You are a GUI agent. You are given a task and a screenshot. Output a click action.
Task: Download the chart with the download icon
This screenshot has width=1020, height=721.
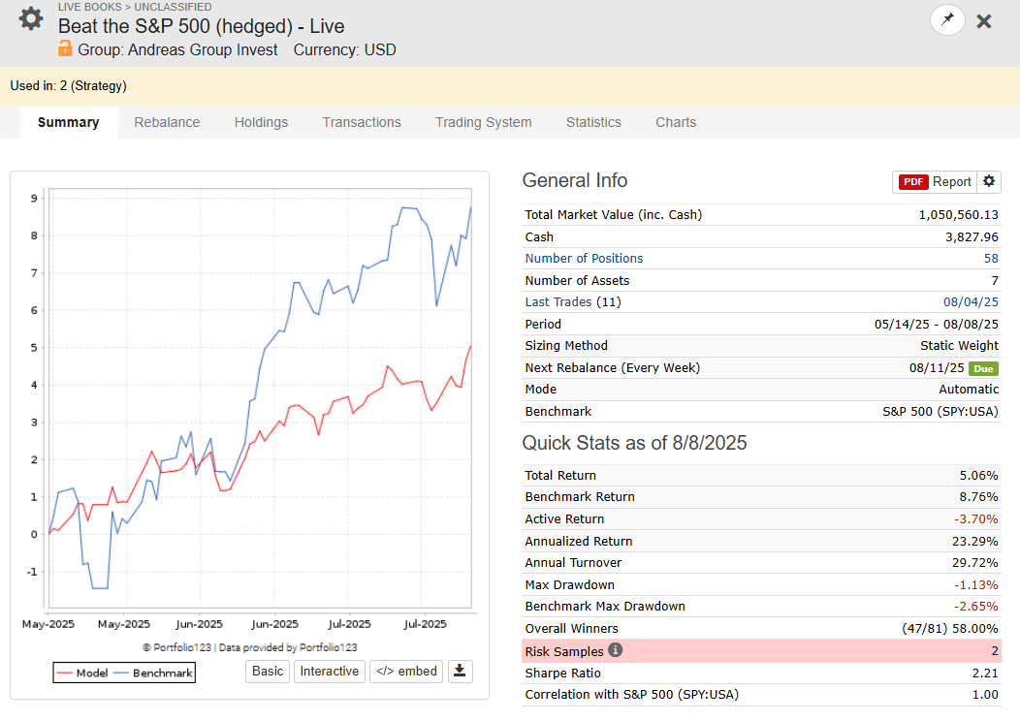460,671
